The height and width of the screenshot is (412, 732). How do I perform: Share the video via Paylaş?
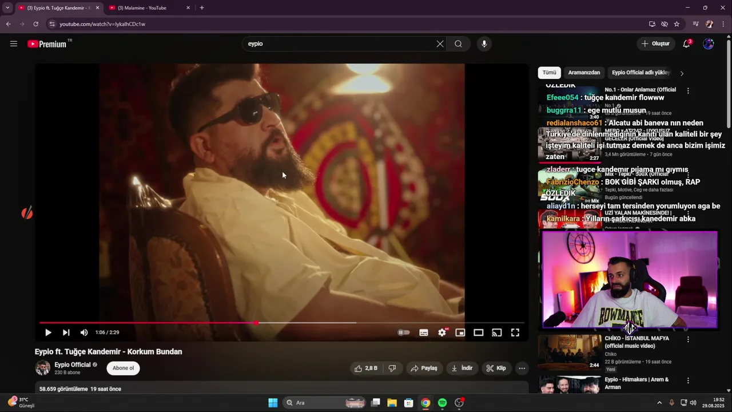424,369
